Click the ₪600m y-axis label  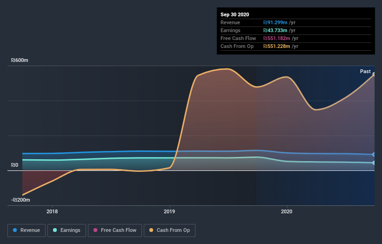(20, 60)
